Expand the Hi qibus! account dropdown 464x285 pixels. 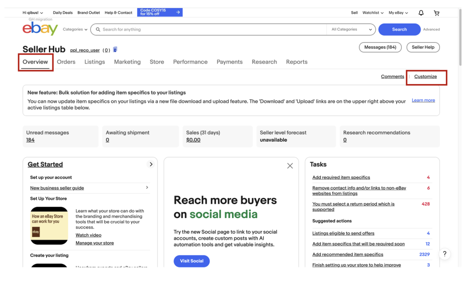[33, 13]
